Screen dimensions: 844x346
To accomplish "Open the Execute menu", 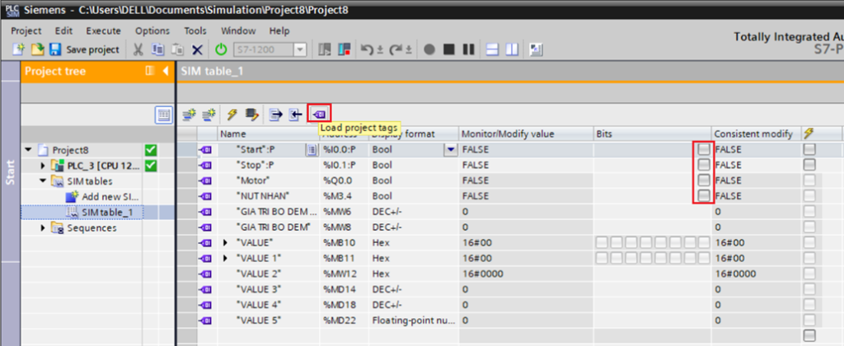I will [103, 30].
